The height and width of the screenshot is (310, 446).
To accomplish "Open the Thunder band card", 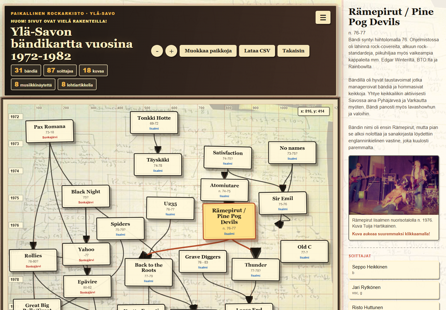I will (256, 270).
